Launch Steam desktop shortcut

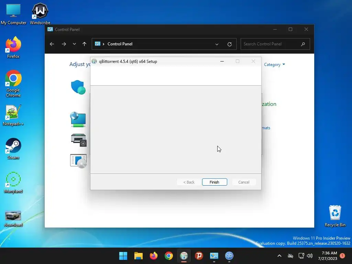(x=13, y=148)
